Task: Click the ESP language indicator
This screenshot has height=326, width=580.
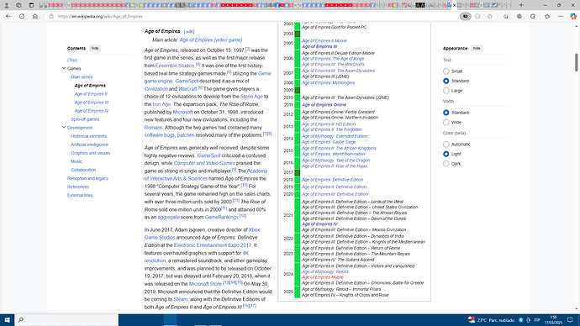Action: coord(537,320)
